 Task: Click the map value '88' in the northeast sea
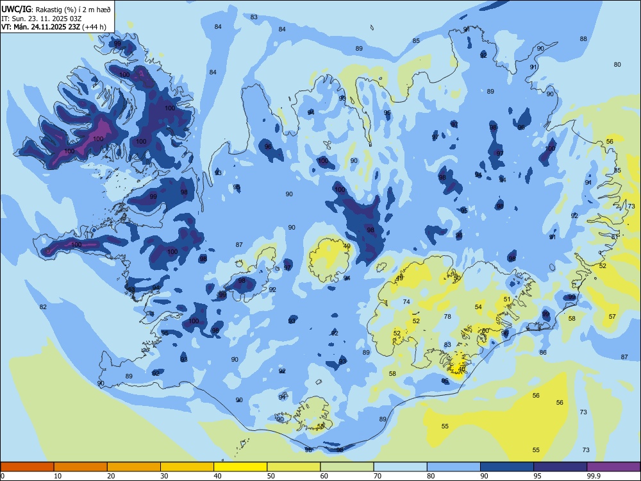(x=583, y=39)
